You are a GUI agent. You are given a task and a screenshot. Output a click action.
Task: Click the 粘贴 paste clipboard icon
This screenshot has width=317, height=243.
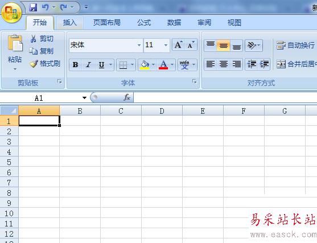(x=15, y=43)
